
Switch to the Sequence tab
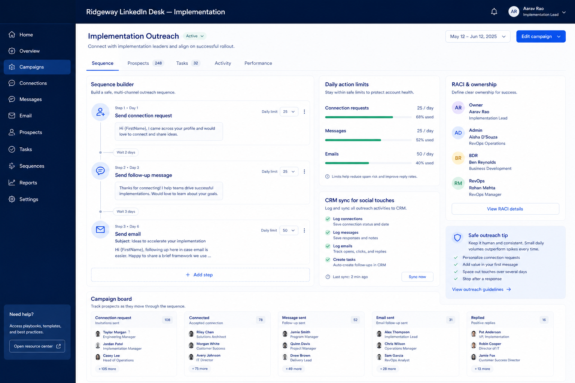tap(103, 63)
